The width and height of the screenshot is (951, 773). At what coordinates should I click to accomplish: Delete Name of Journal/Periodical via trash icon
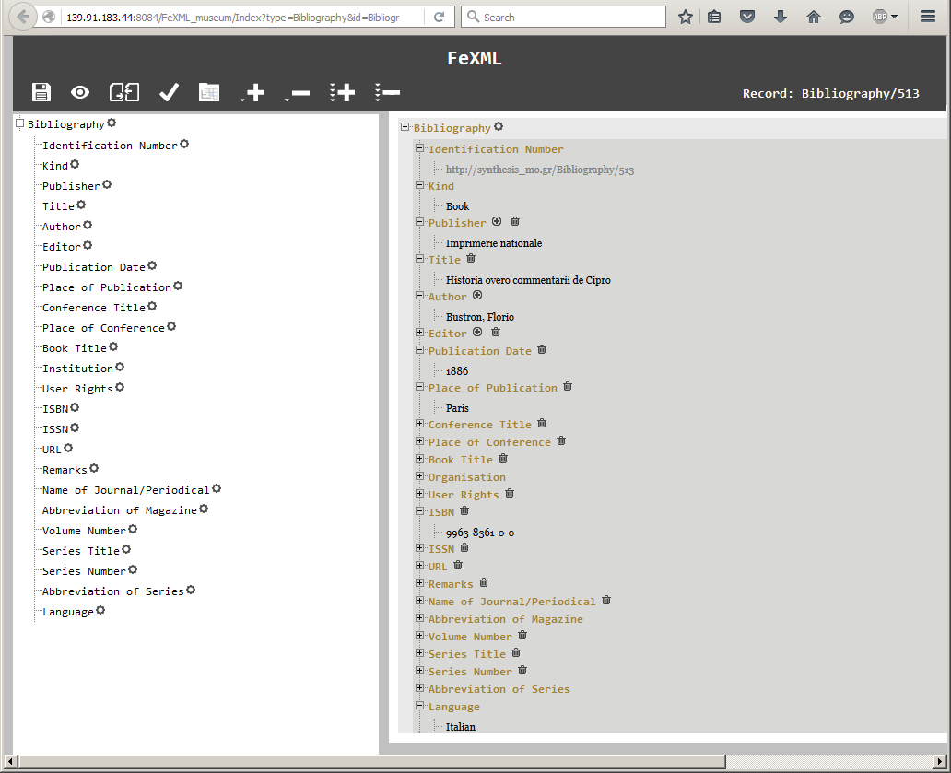coord(606,600)
